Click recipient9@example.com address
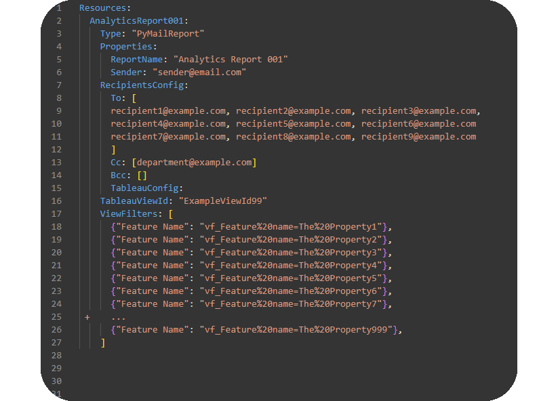Screen dimensions: 558x401 418,137
